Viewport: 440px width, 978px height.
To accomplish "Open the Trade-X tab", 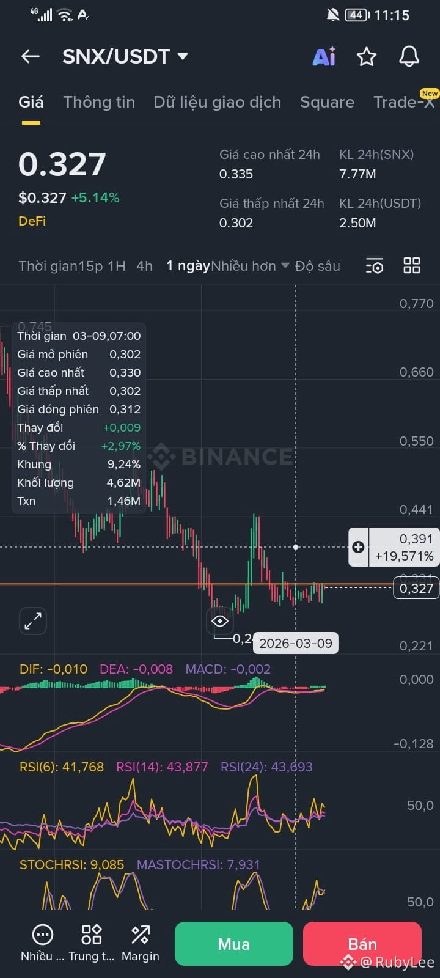I will pos(405,102).
